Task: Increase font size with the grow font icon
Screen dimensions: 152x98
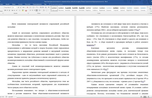Action: point(18,7)
